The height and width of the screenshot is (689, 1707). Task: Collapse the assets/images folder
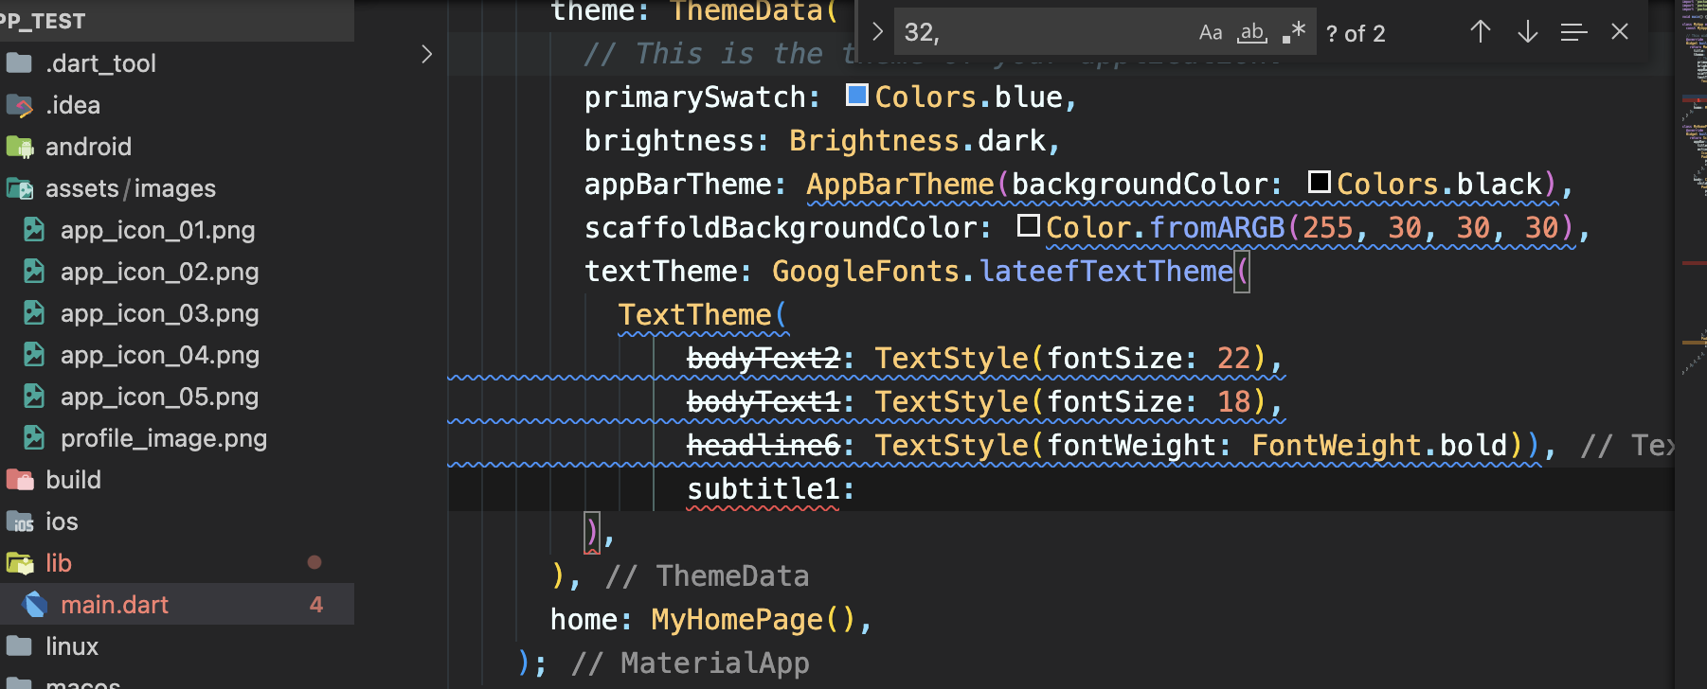177,188
